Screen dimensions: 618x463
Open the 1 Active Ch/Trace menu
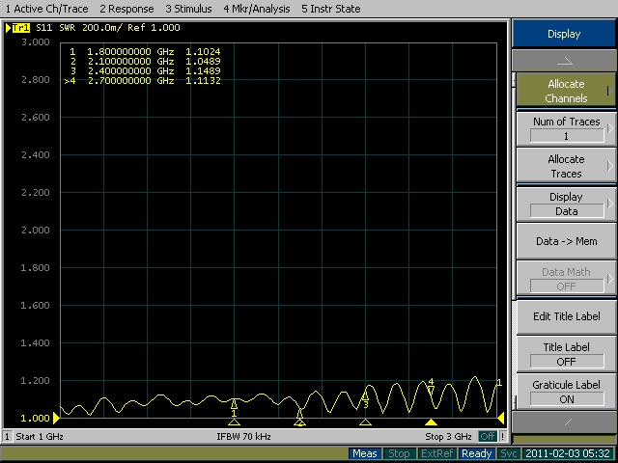pos(46,9)
